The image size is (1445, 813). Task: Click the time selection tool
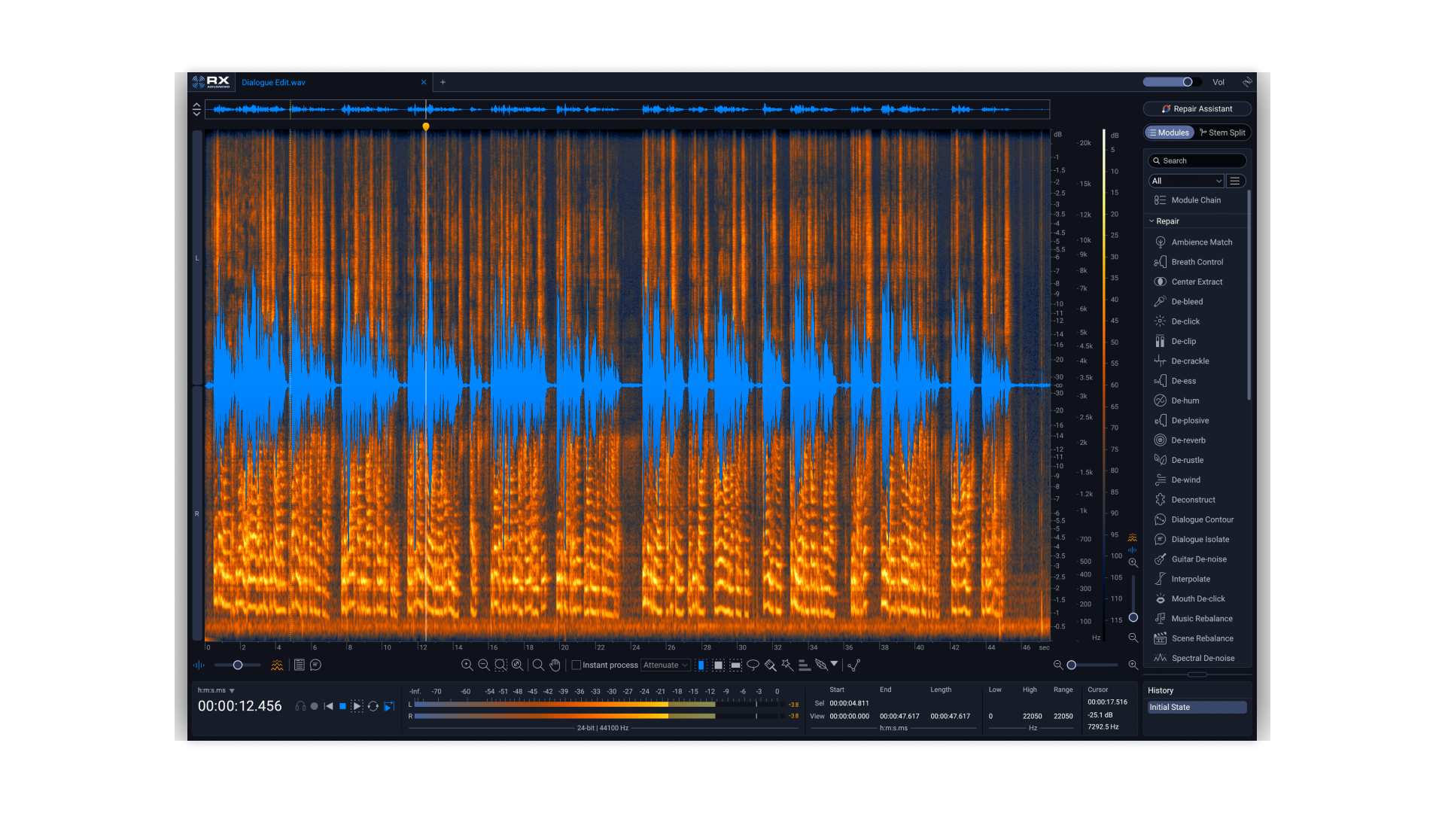click(701, 665)
